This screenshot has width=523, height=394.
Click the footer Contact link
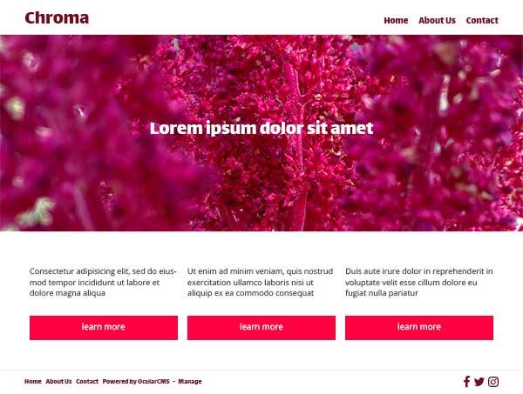tap(87, 381)
